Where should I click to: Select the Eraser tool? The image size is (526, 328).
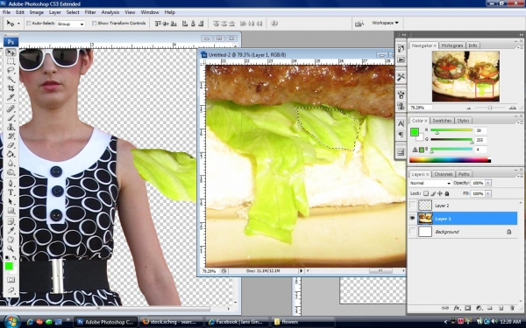coord(11,145)
